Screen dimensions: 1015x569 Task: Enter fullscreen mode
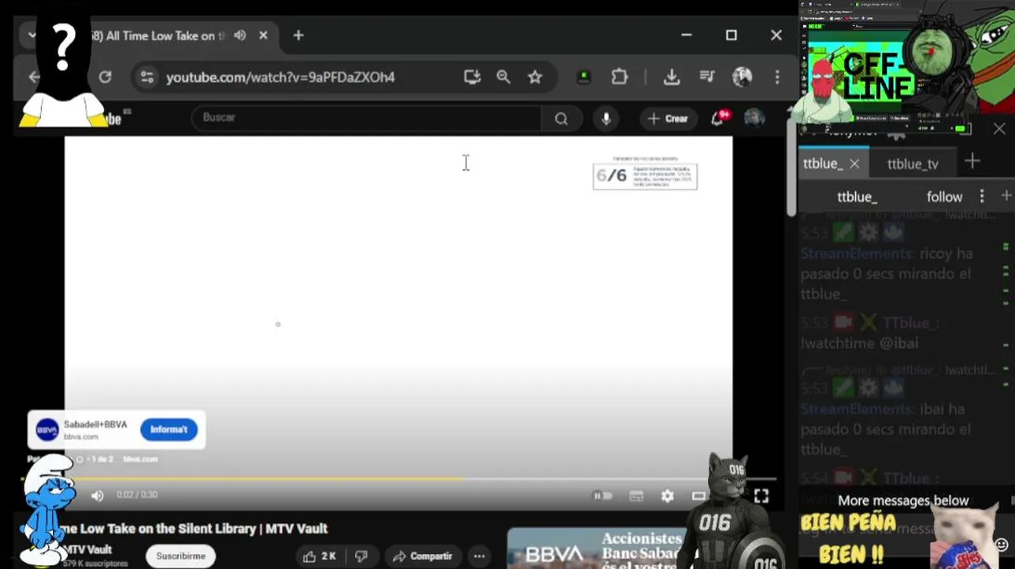pyautogui.click(x=761, y=496)
